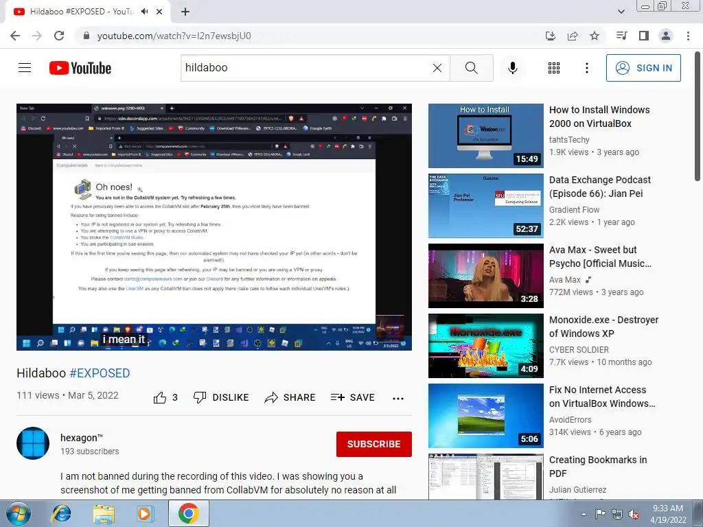Click the SIGN IN button
Viewport: 703px width, 527px height.
pyautogui.click(x=643, y=68)
